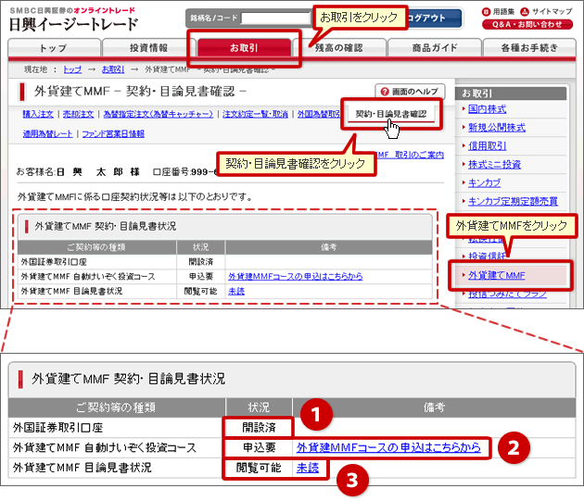The width and height of the screenshot is (584, 501).
Task: Click 外貨建MMFコースの申込はこちらから link in upper table
Action: pos(296,276)
